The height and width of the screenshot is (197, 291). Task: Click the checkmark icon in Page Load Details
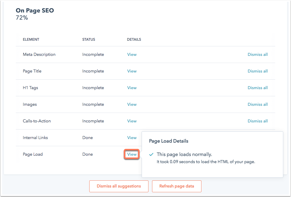point(151,155)
